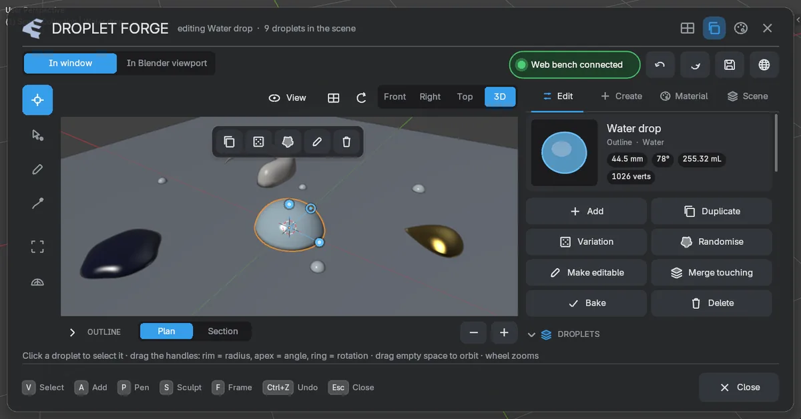Click the floating trash delete icon
This screenshot has height=419, width=801.
coord(346,141)
